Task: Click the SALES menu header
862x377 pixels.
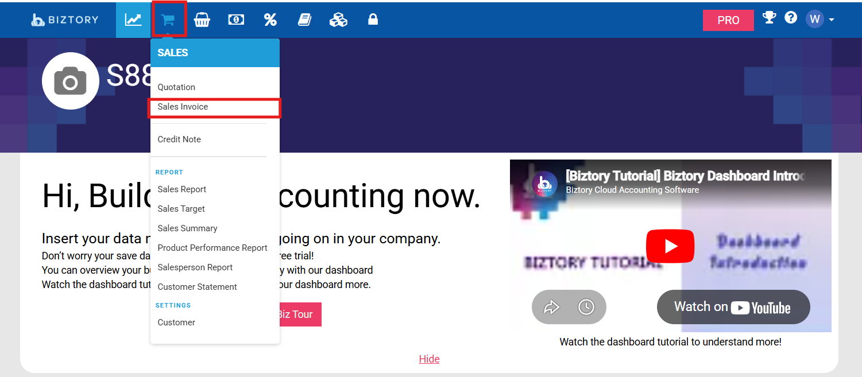Action: tap(215, 53)
